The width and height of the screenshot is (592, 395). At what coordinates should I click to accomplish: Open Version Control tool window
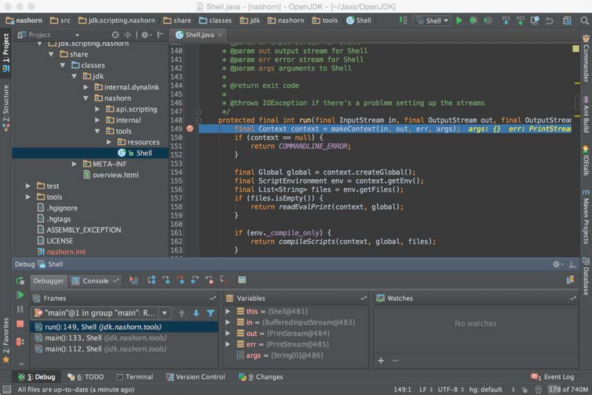tap(195, 377)
